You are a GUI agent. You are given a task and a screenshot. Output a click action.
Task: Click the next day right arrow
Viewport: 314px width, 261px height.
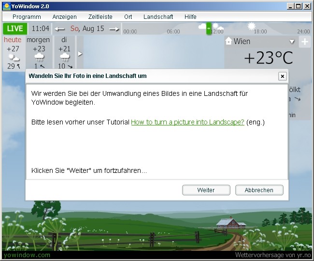coord(114,29)
